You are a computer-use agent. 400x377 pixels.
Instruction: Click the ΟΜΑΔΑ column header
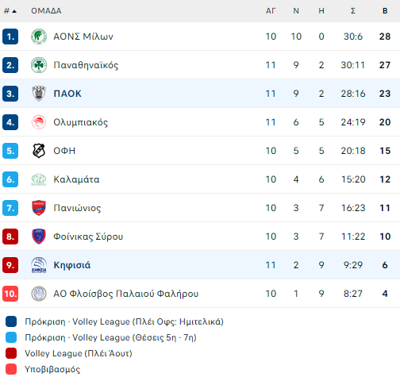[x=46, y=11]
